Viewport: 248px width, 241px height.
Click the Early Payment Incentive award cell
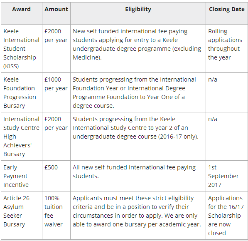tap(22, 176)
